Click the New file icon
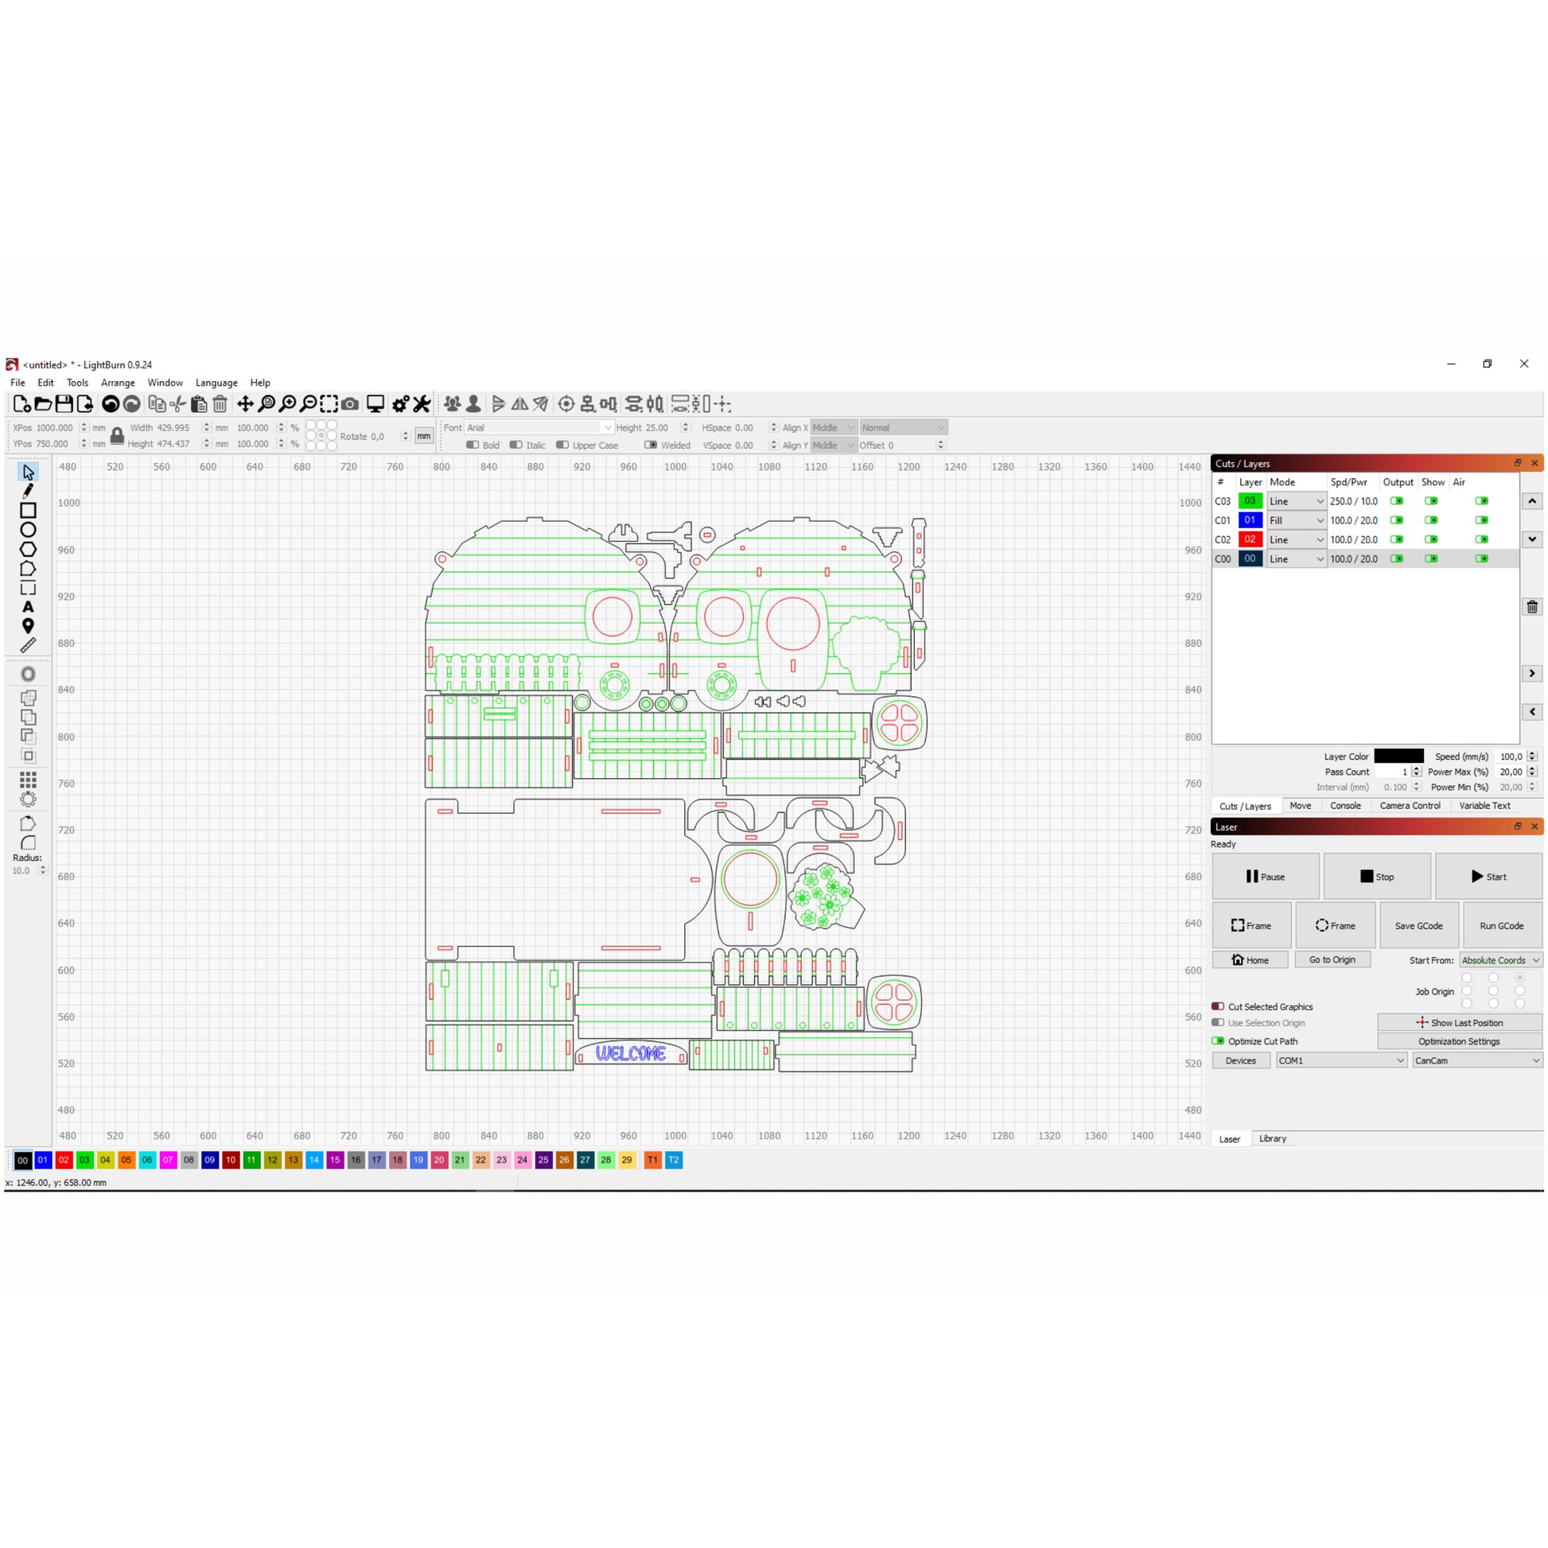Image resolution: width=1548 pixels, height=1548 pixels. 22,404
